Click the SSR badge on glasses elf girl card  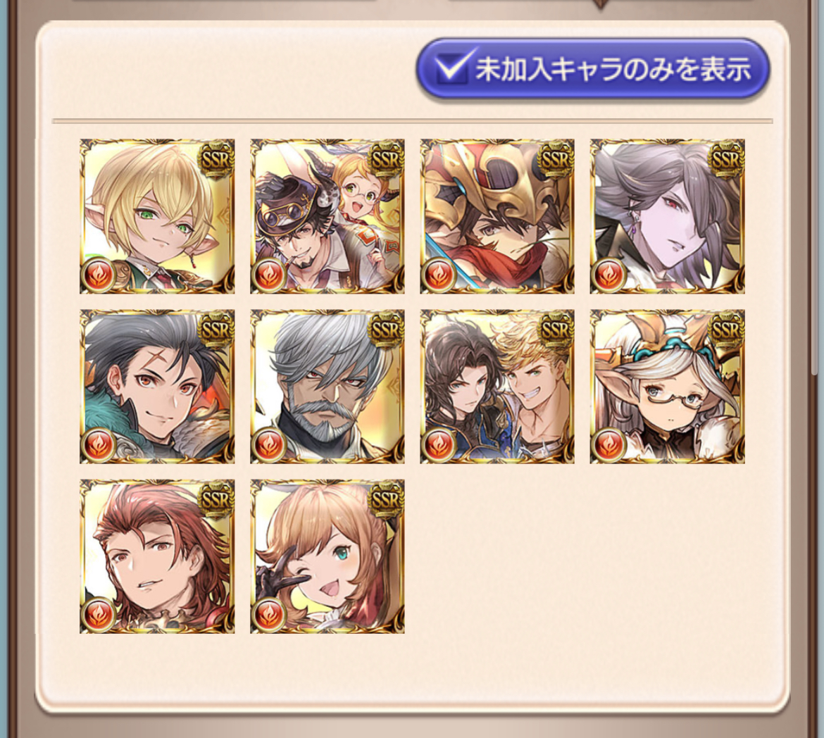(x=725, y=327)
